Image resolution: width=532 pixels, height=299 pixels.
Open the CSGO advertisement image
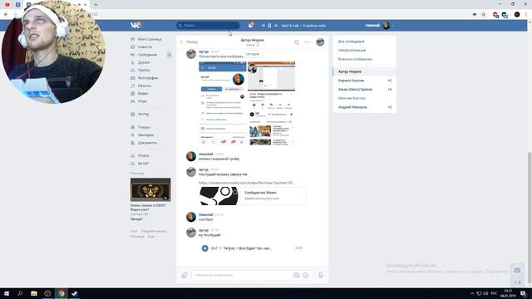(150, 190)
